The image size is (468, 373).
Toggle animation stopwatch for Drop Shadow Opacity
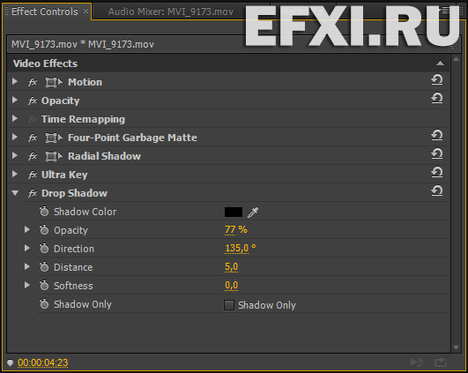44,229
